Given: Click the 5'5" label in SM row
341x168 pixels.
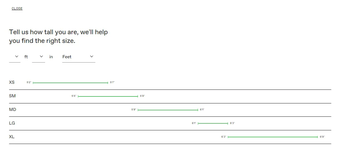Looking at the screenshot, I should pyautogui.click(x=74, y=96).
